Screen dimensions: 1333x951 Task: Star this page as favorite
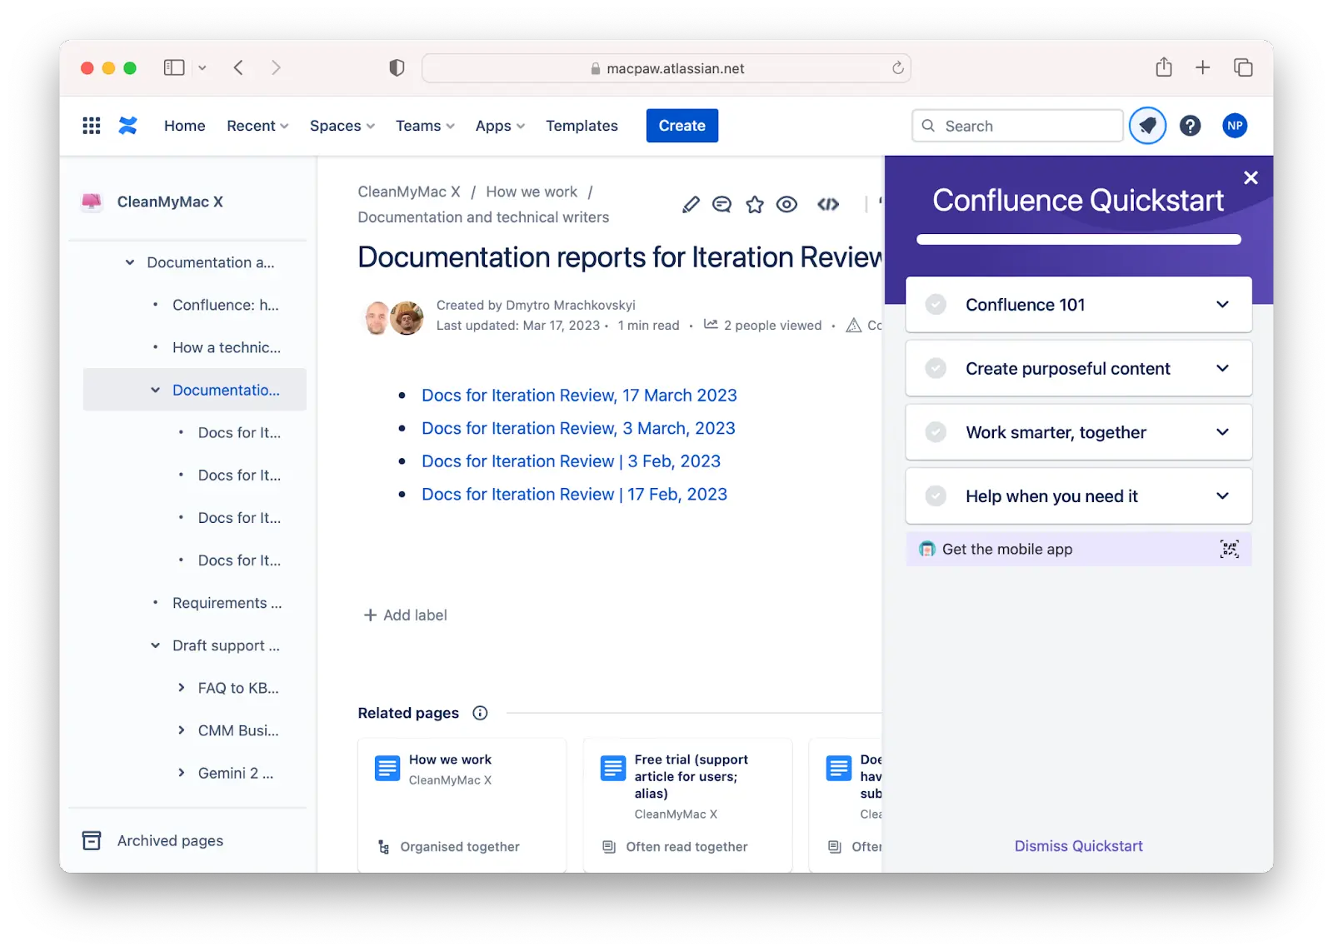point(755,205)
